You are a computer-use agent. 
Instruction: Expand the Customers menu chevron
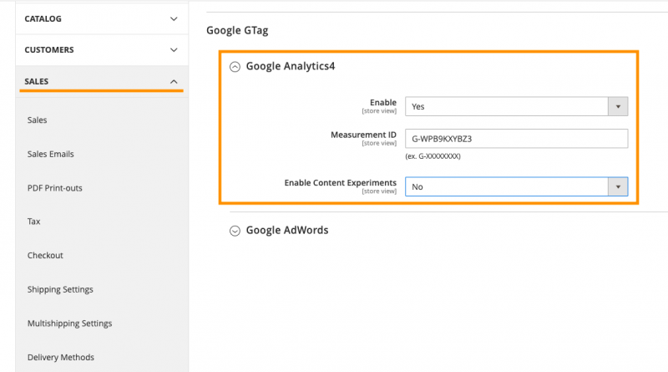(174, 50)
